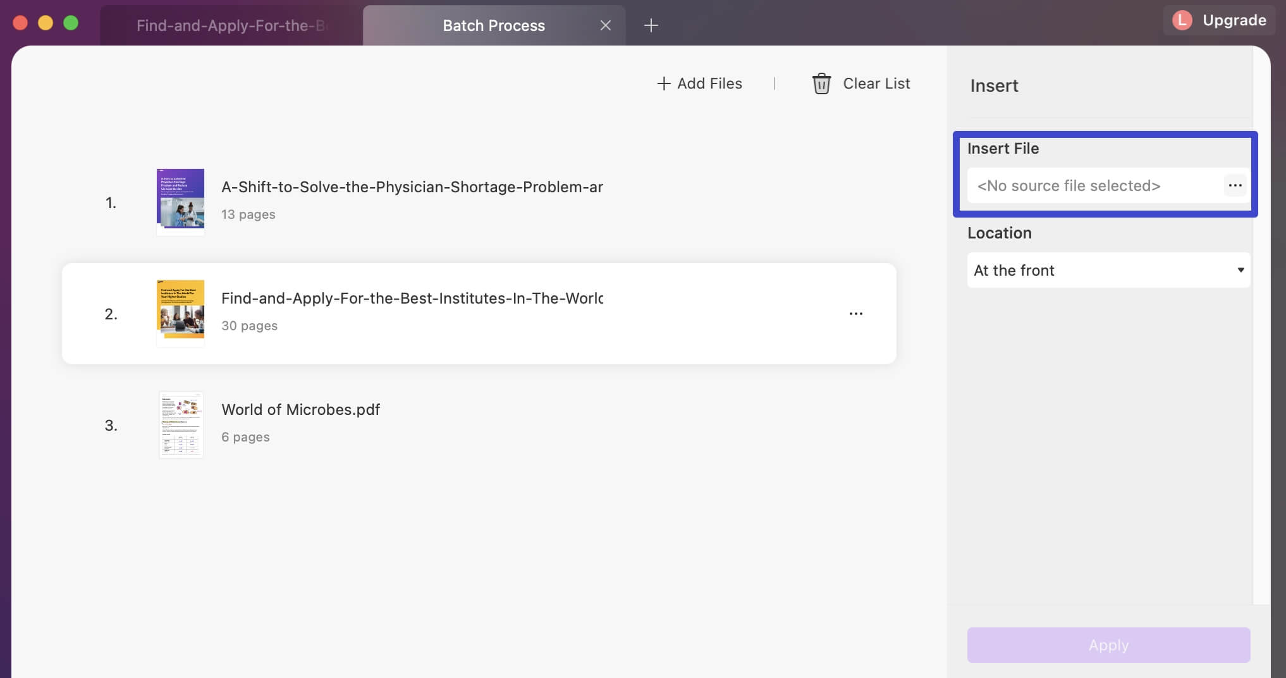Click the Insert File source selection field
The height and width of the screenshot is (678, 1286).
coord(1100,185)
